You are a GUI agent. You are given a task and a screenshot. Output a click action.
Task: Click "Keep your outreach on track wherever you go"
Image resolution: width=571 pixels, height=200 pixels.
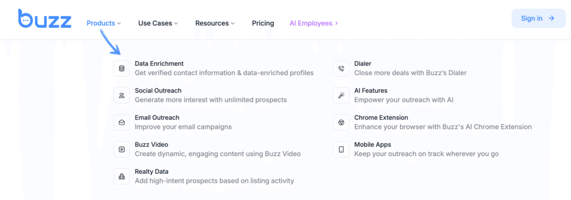pos(427,153)
